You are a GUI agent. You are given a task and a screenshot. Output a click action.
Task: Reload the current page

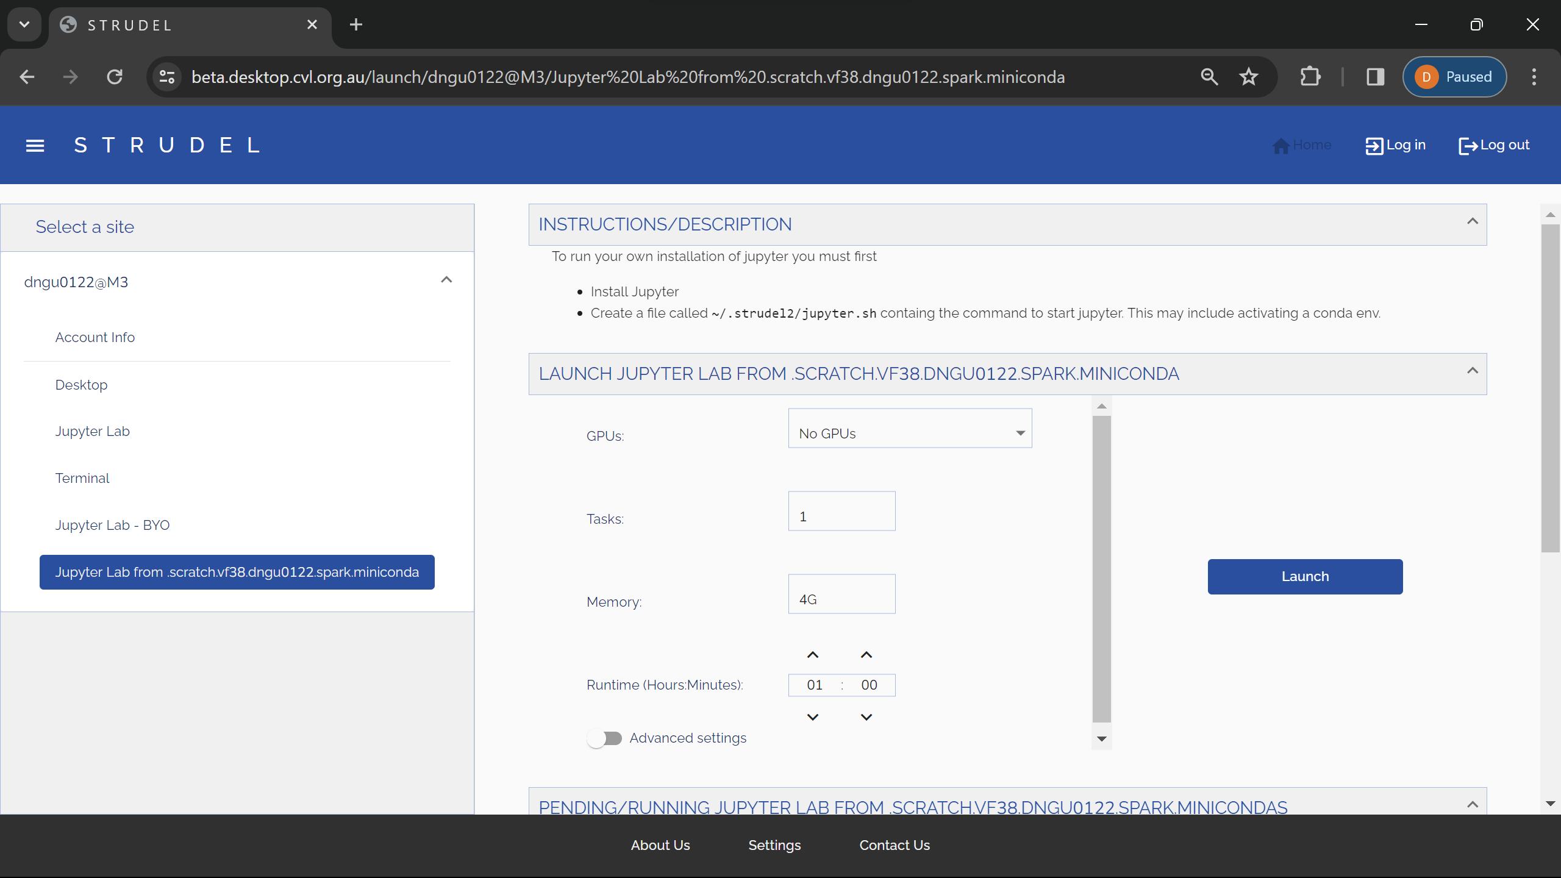click(115, 77)
